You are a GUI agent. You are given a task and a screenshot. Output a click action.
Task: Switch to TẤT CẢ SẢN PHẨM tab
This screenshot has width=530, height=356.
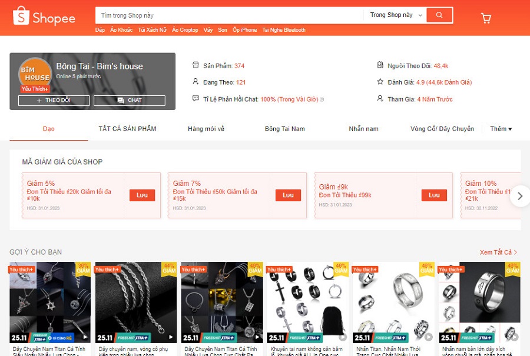[x=127, y=129]
